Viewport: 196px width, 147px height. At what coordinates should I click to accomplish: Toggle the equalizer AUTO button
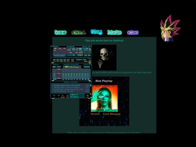(59, 67)
